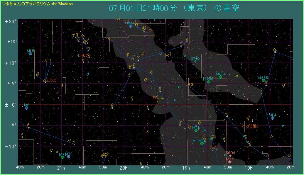Image resolution: width=304 pixels, height=175 pixels.
Task: Click the 20h right ascension axis label
Action: pyautogui.click(x=123, y=168)
